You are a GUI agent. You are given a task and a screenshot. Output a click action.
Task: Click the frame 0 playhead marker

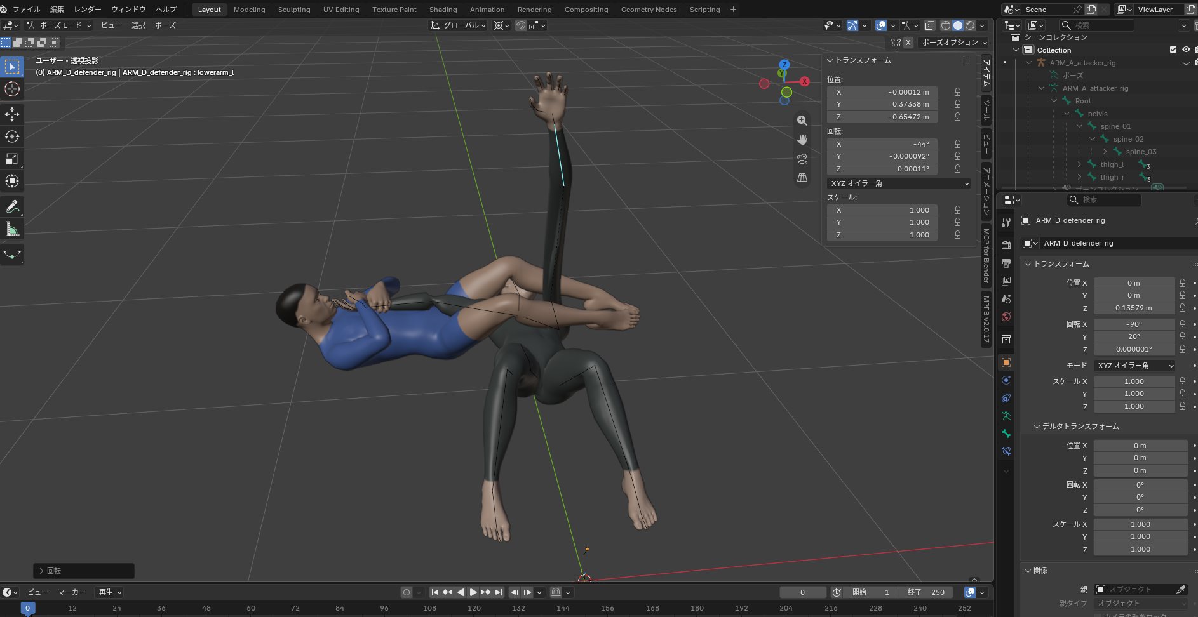pyautogui.click(x=27, y=608)
